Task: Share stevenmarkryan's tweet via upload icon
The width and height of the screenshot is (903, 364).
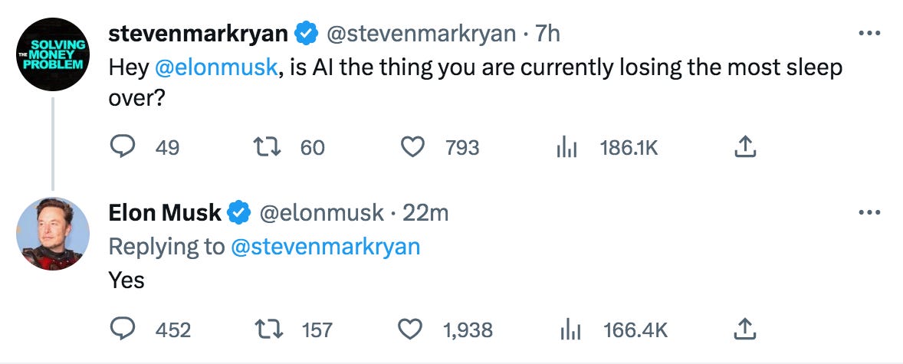Action: click(x=744, y=147)
